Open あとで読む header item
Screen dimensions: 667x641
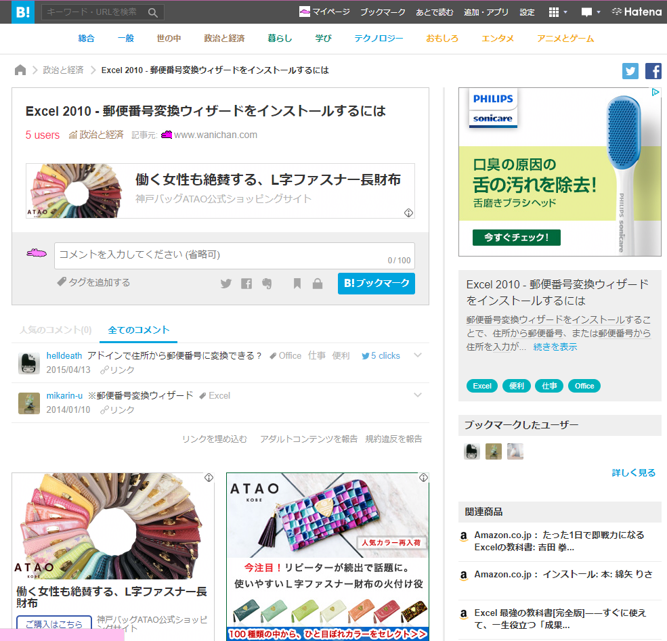(435, 12)
